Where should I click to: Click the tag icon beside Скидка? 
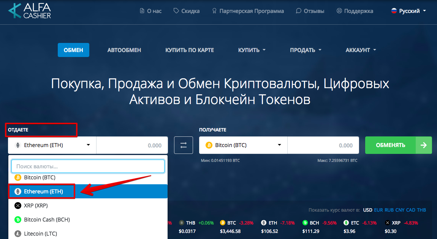point(176,11)
